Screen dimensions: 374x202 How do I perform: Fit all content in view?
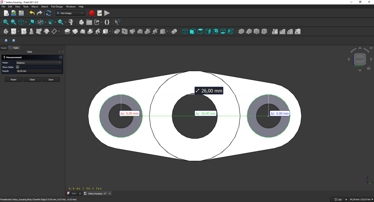6,22
